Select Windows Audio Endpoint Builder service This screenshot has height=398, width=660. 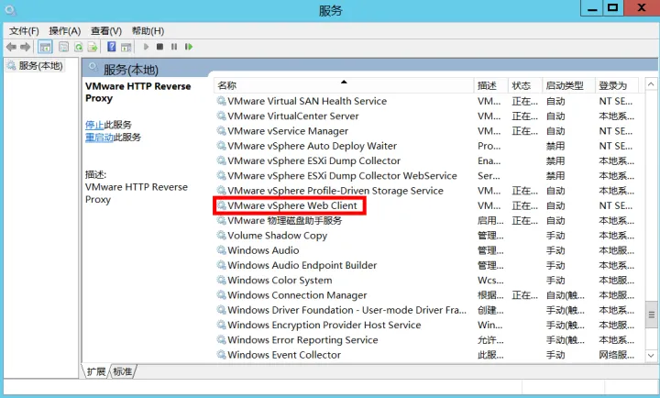click(x=426, y=265)
